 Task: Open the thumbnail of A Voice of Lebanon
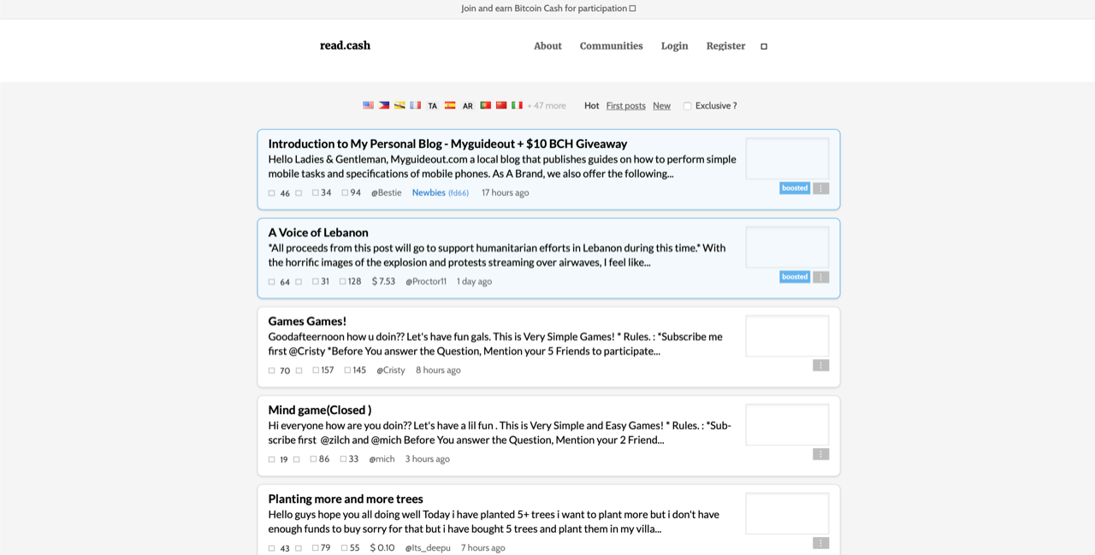pos(787,247)
